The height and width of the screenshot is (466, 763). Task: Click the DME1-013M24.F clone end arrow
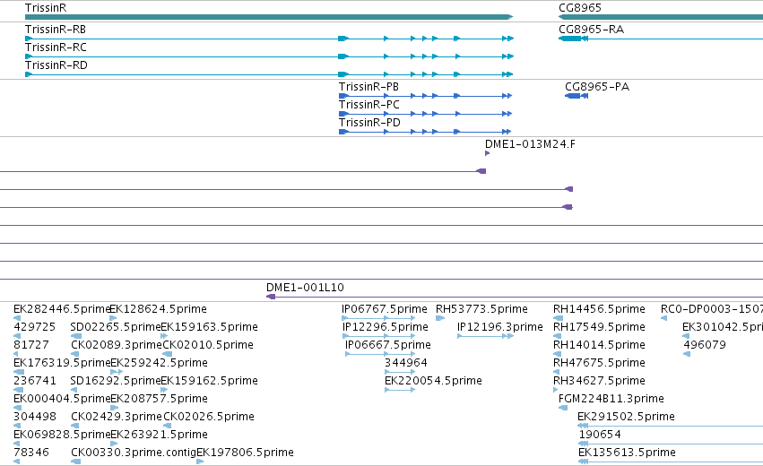click(488, 153)
